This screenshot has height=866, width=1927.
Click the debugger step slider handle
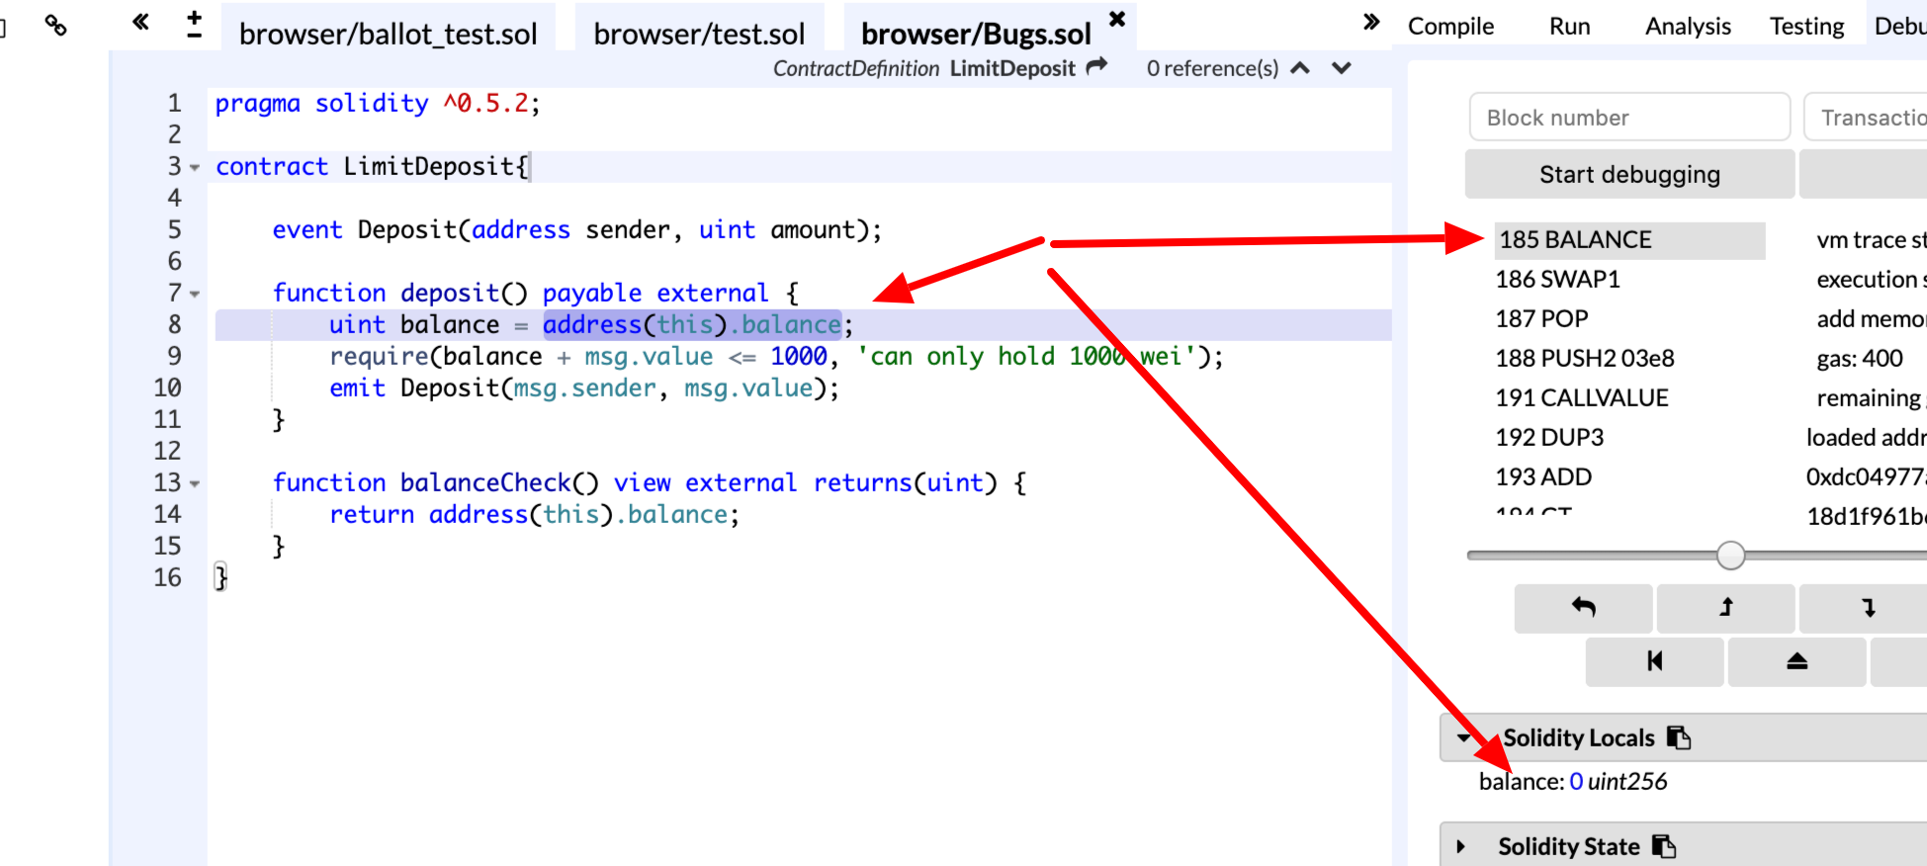coord(1730,556)
